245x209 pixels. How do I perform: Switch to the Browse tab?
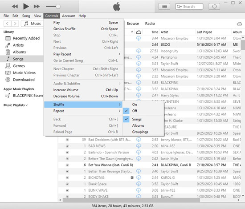[133, 24]
